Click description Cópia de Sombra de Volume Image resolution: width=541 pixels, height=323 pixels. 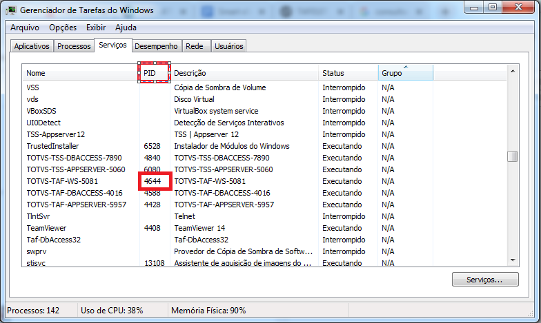(219, 87)
